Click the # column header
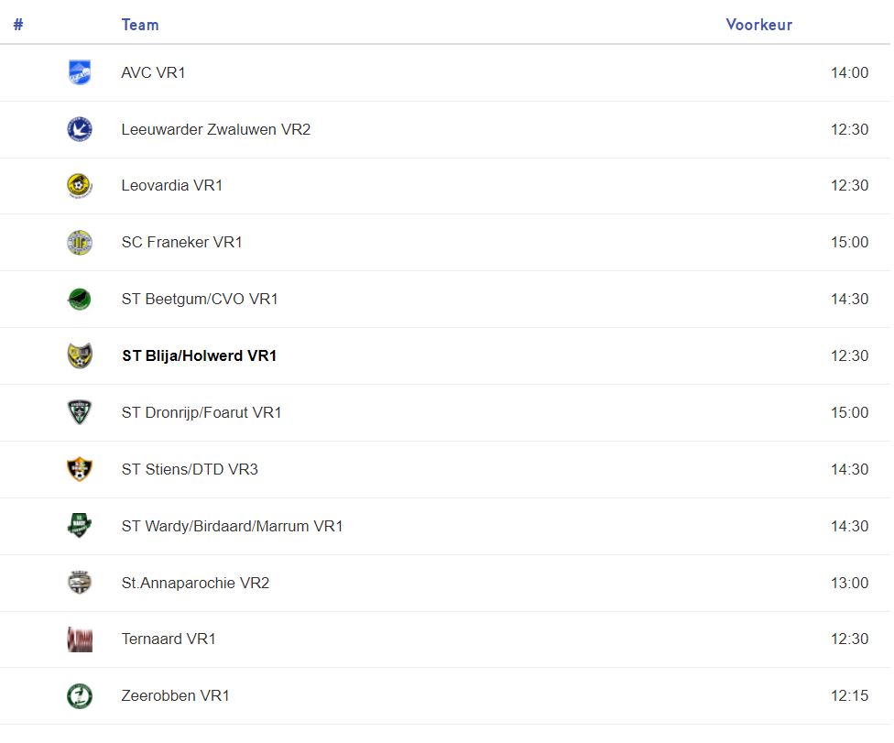Viewport: 894px width, 743px height. tap(18, 25)
